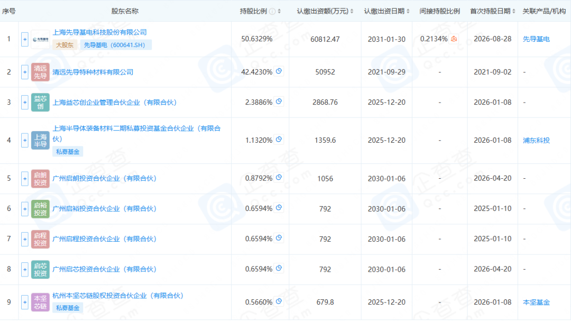
Task: Expand row 9 杭州本坚芯链 plus button
Action: 25,302
